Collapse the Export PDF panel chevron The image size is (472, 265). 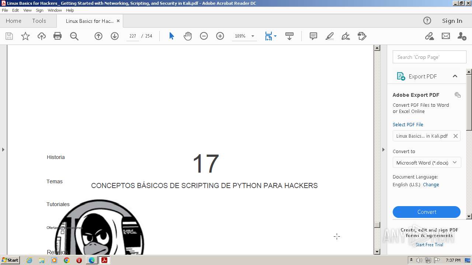coord(455,76)
